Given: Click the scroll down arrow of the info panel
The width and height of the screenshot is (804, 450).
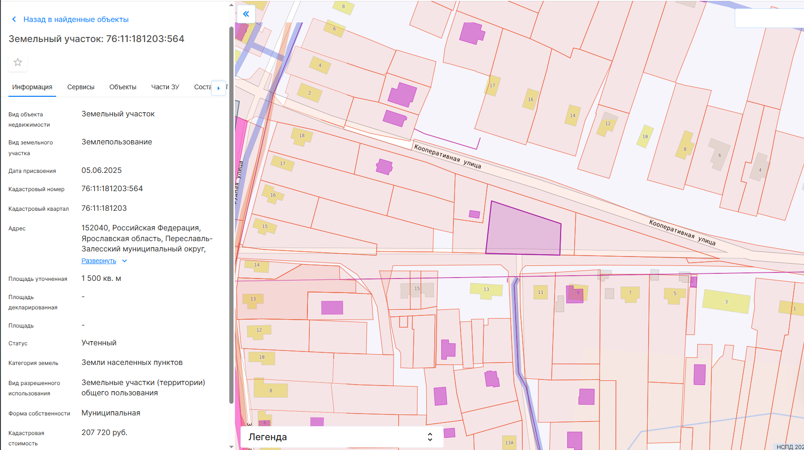Looking at the screenshot, I should tap(231, 446).
